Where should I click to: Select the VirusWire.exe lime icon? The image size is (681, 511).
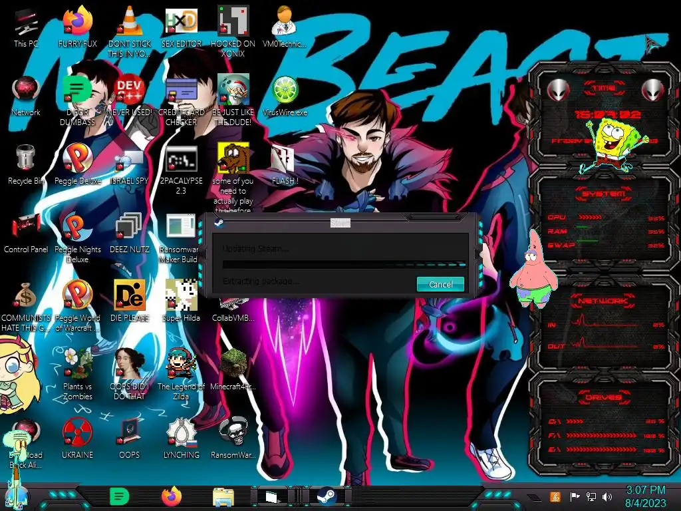(285, 96)
